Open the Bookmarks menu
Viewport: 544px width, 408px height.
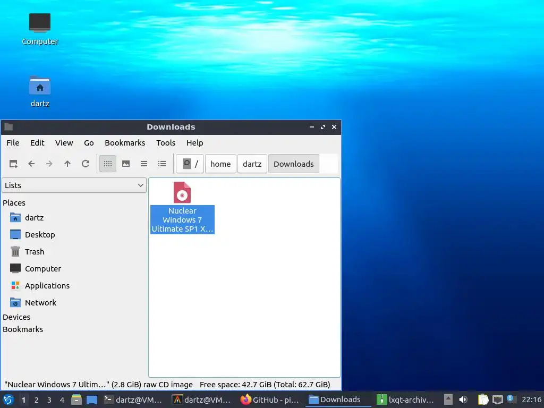[x=125, y=143]
